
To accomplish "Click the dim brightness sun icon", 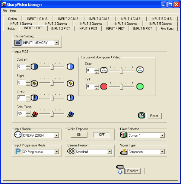I will point(34,83).
